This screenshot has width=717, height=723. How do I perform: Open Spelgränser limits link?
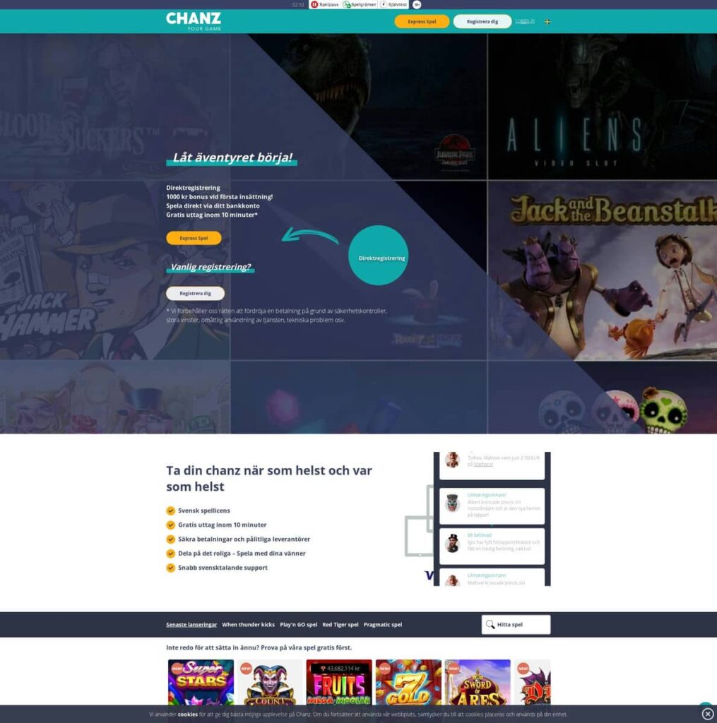click(x=360, y=5)
